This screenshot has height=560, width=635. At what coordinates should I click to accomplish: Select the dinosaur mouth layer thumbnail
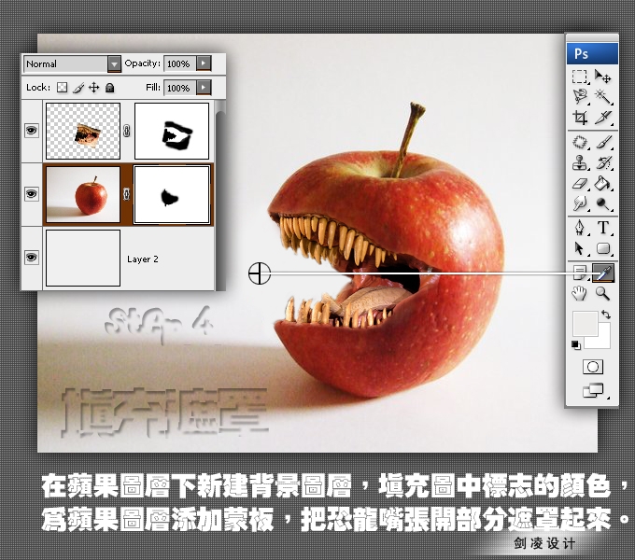tap(83, 131)
